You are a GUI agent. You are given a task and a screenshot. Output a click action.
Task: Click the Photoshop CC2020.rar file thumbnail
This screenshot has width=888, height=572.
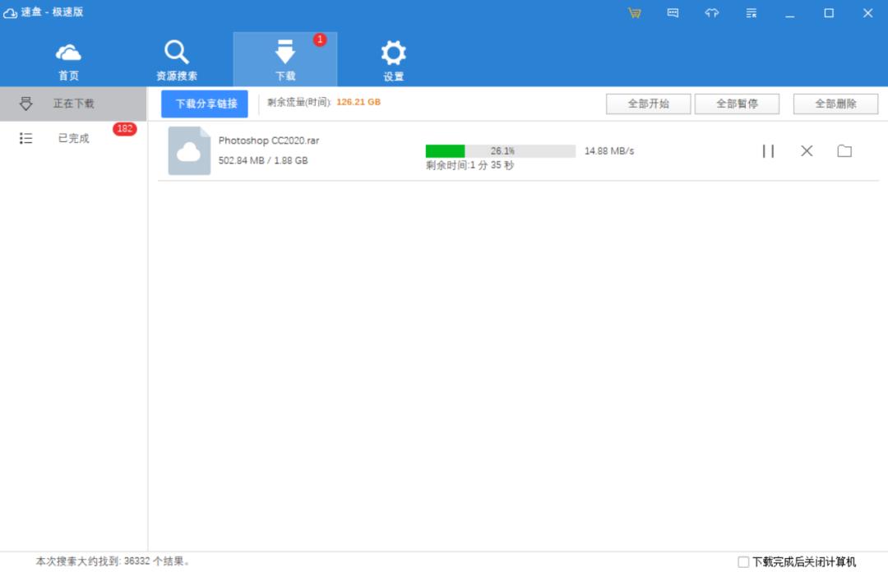(188, 152)
